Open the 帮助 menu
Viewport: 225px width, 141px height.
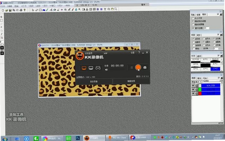click(67, 6)
